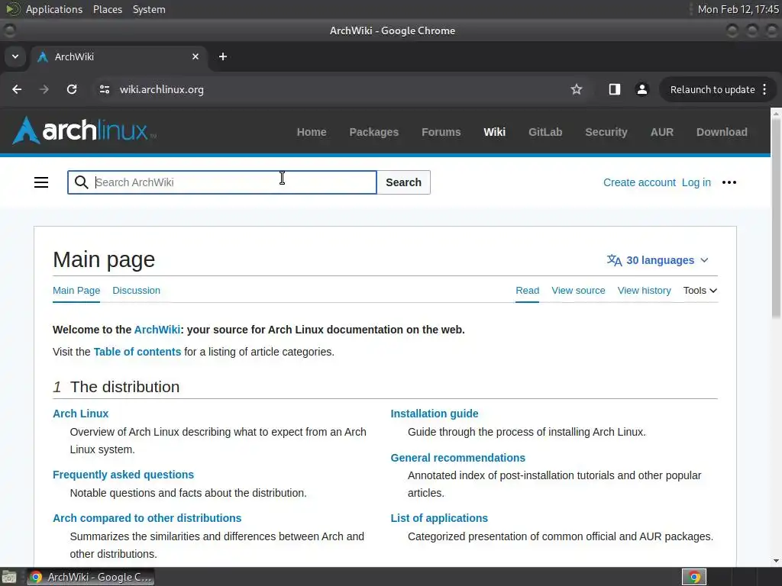Open the Places menu
Image resolution: width=782 pixels, height=586 pixels.
[x=108, y=9]
